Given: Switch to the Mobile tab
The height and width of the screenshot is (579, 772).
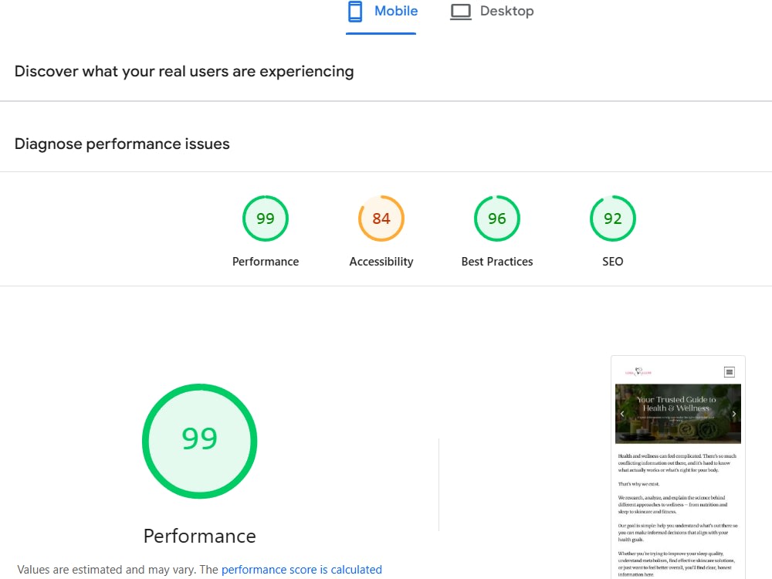Looking at the screenshot, I should tap(381, 12).
